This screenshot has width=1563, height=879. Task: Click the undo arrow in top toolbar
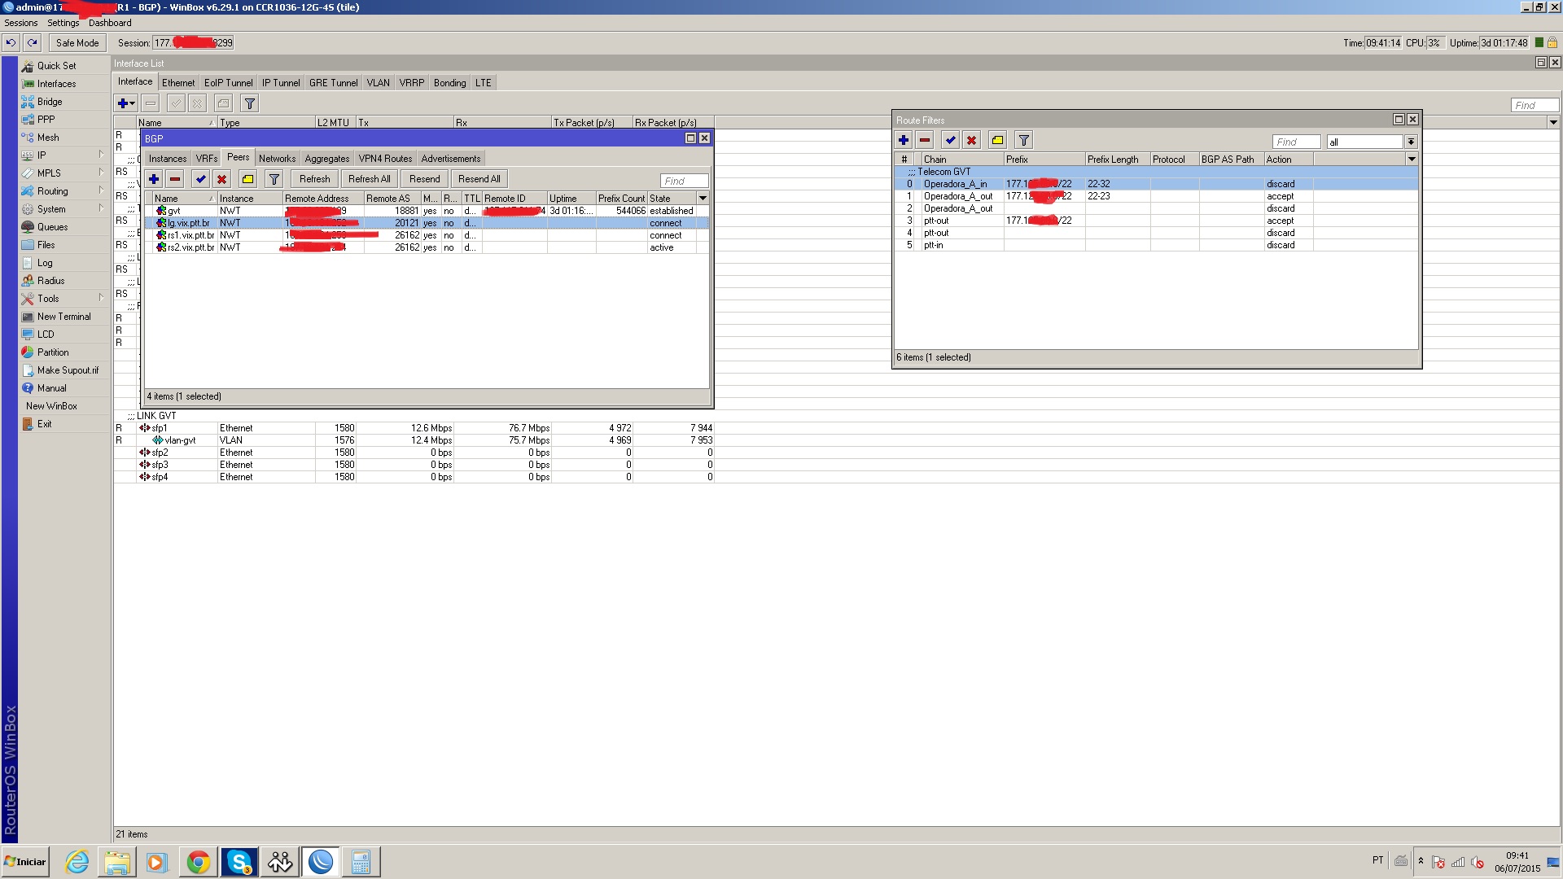(11, 42)
